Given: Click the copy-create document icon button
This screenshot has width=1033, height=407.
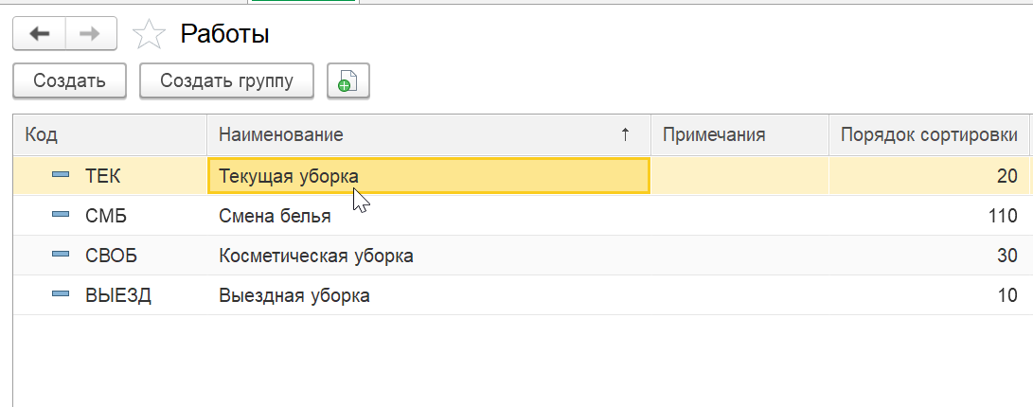Looking at the screenshot, I should (347, 81).
